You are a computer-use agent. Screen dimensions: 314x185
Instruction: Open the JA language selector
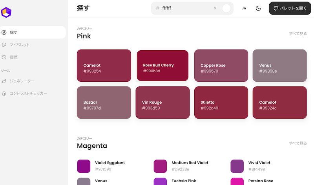[x=244, y=8]
